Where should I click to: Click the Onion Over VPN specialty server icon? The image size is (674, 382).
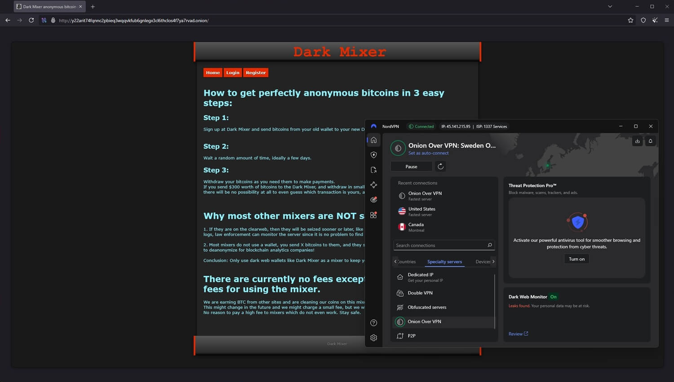[400, 321]
